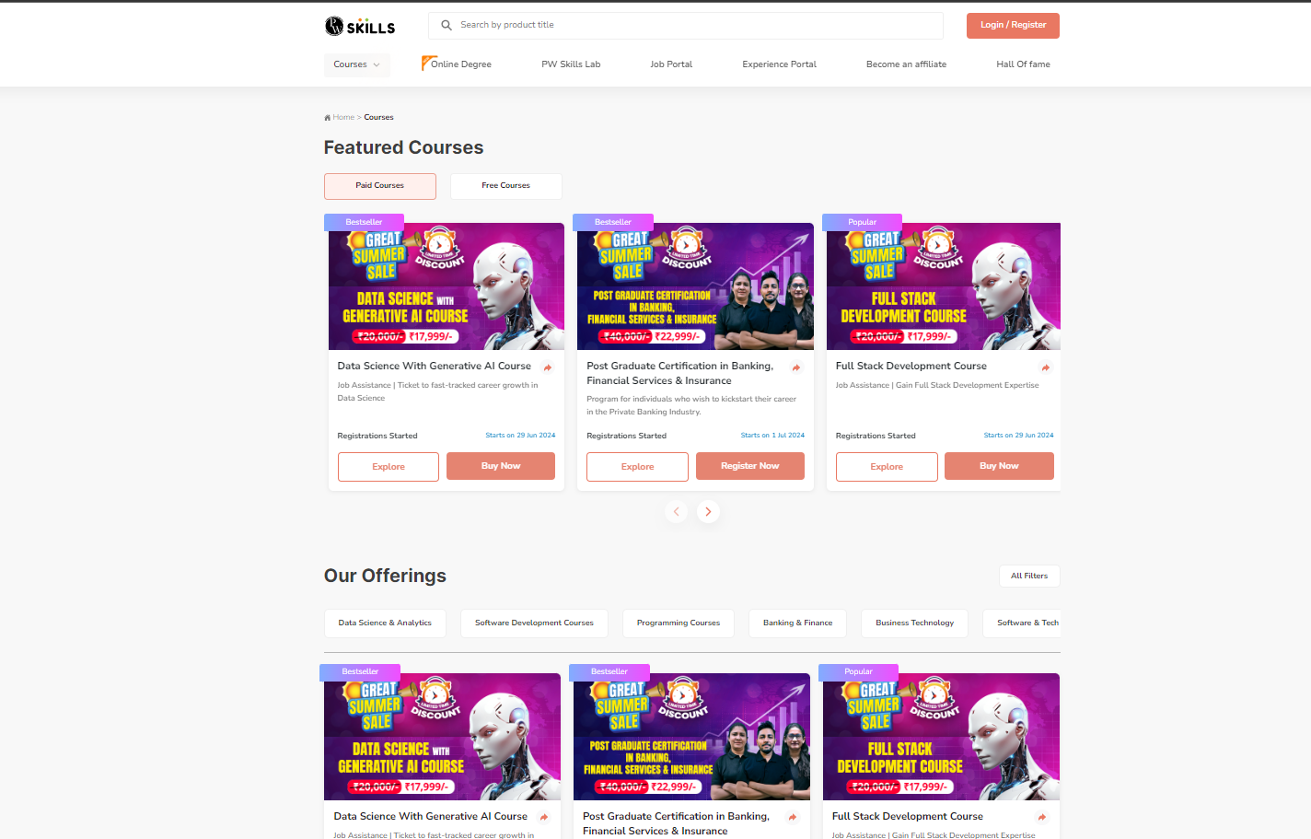Click share icon on featured Banking Certification card
Viewport: 1311px width, 839px height.
pos(796,367)
